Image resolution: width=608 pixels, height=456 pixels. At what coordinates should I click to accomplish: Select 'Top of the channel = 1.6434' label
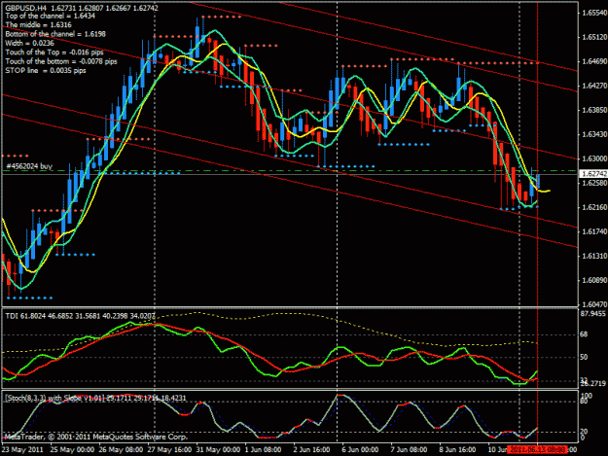(x=50, y=16)
